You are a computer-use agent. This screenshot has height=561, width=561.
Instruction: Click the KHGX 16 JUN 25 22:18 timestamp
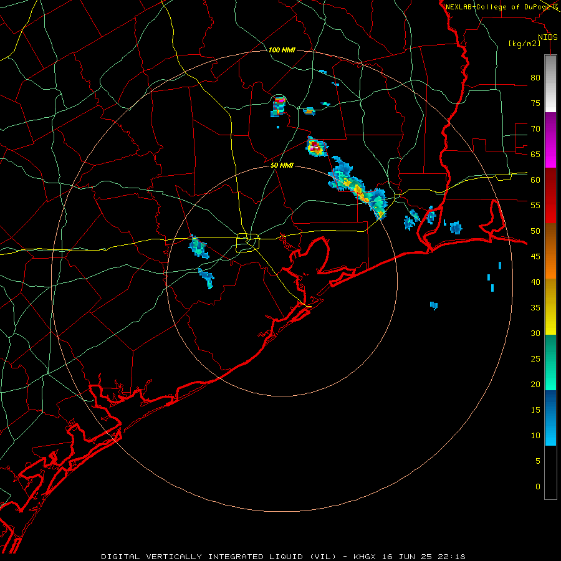click(x=410, y=557)
